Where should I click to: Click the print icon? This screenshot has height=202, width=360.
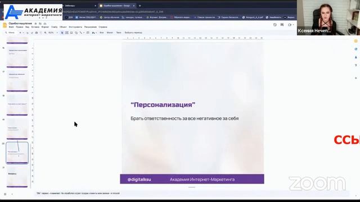click(36, 33)
